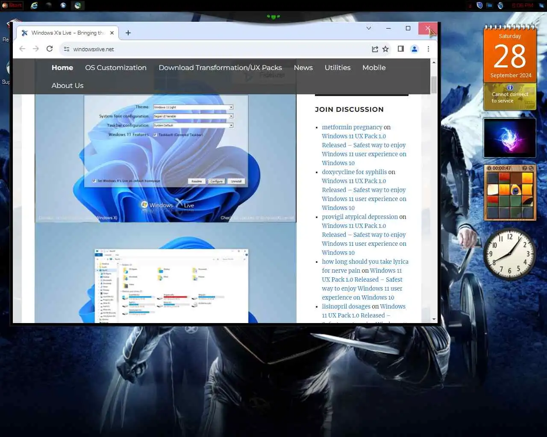Show the puzzle gadget solved picture hint
This screenshot has width=547, height=437.
click(524, 168)
